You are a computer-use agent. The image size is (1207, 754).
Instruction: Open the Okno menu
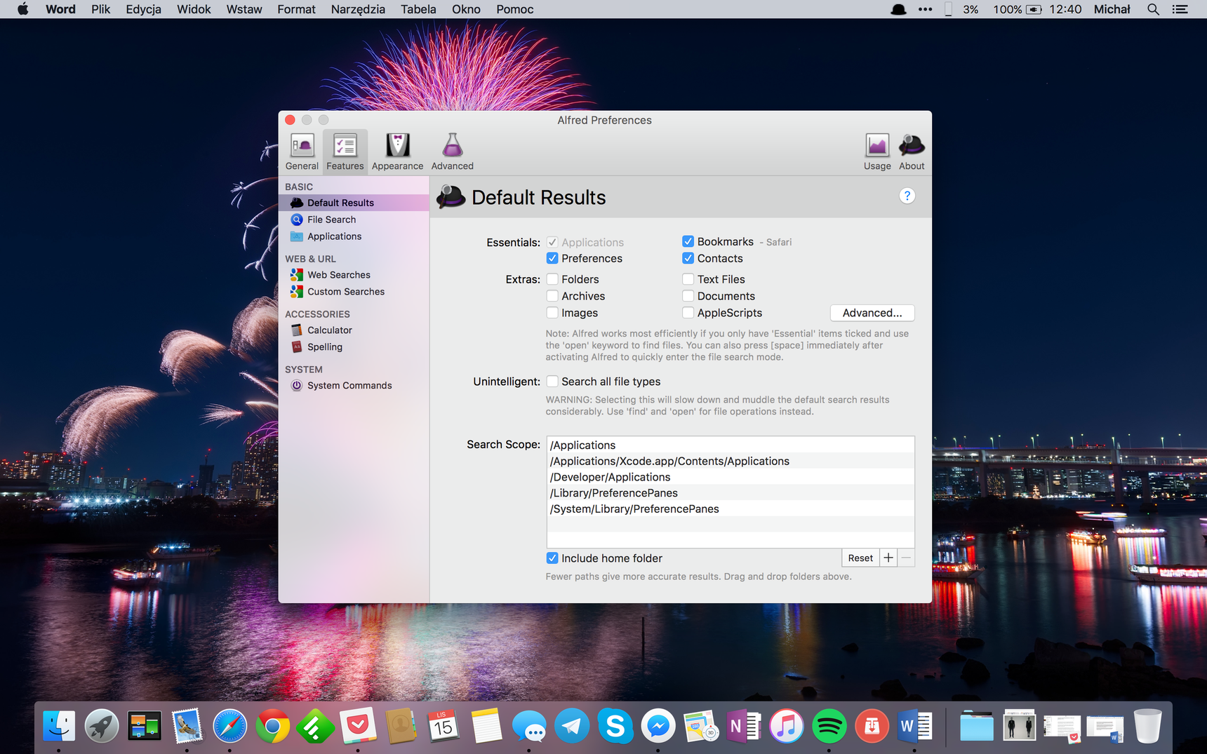(466, 9)
